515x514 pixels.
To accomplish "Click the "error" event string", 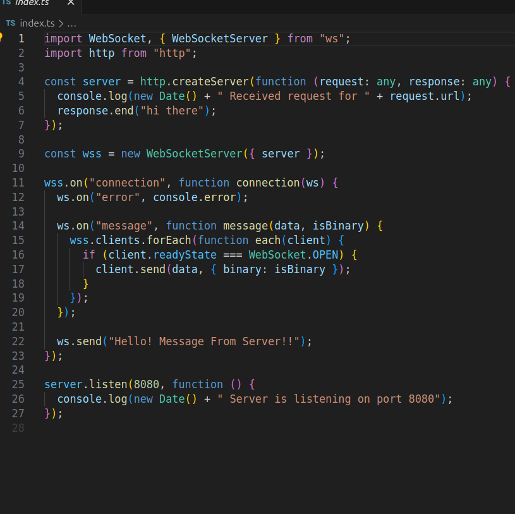I will 118,197.
